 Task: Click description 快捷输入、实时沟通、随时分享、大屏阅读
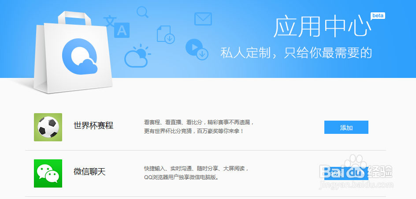tap(195, 169)
